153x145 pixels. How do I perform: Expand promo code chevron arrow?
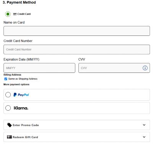pos(144,125)
